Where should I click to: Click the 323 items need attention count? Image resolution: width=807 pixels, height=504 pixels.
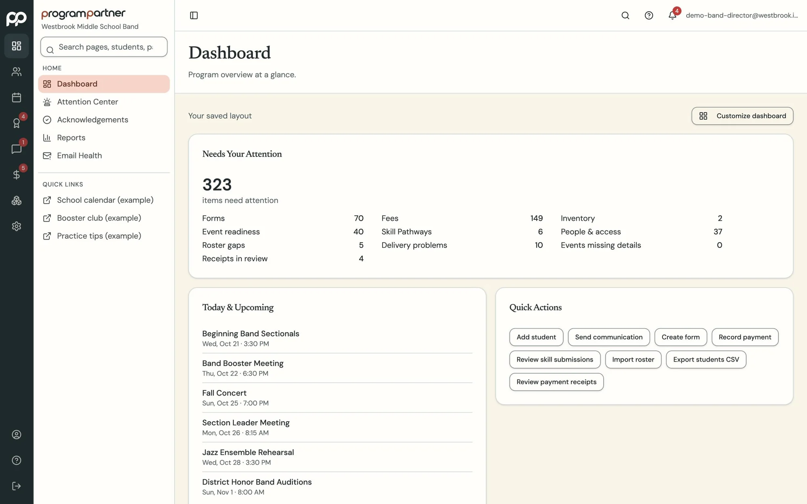(x=240, y=190)
